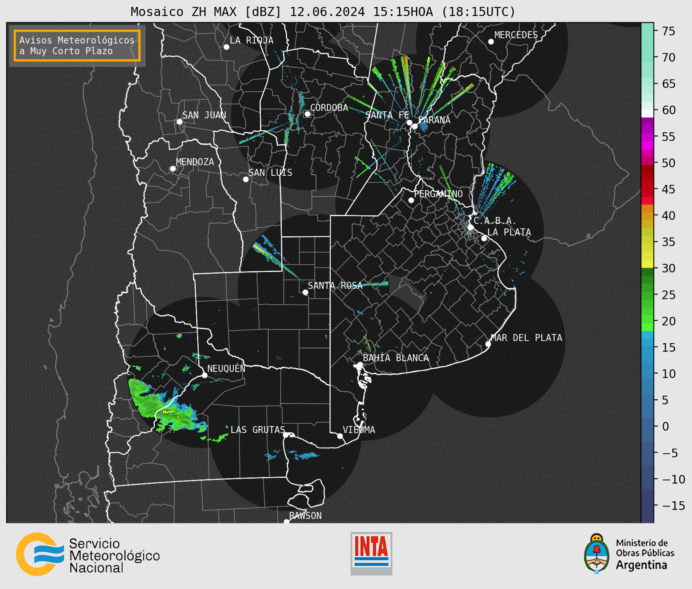Click the BAHÍA BLANCA text label
Viewport: 692px width, 589px height.
pyautogui.click(x=396, y=358)
